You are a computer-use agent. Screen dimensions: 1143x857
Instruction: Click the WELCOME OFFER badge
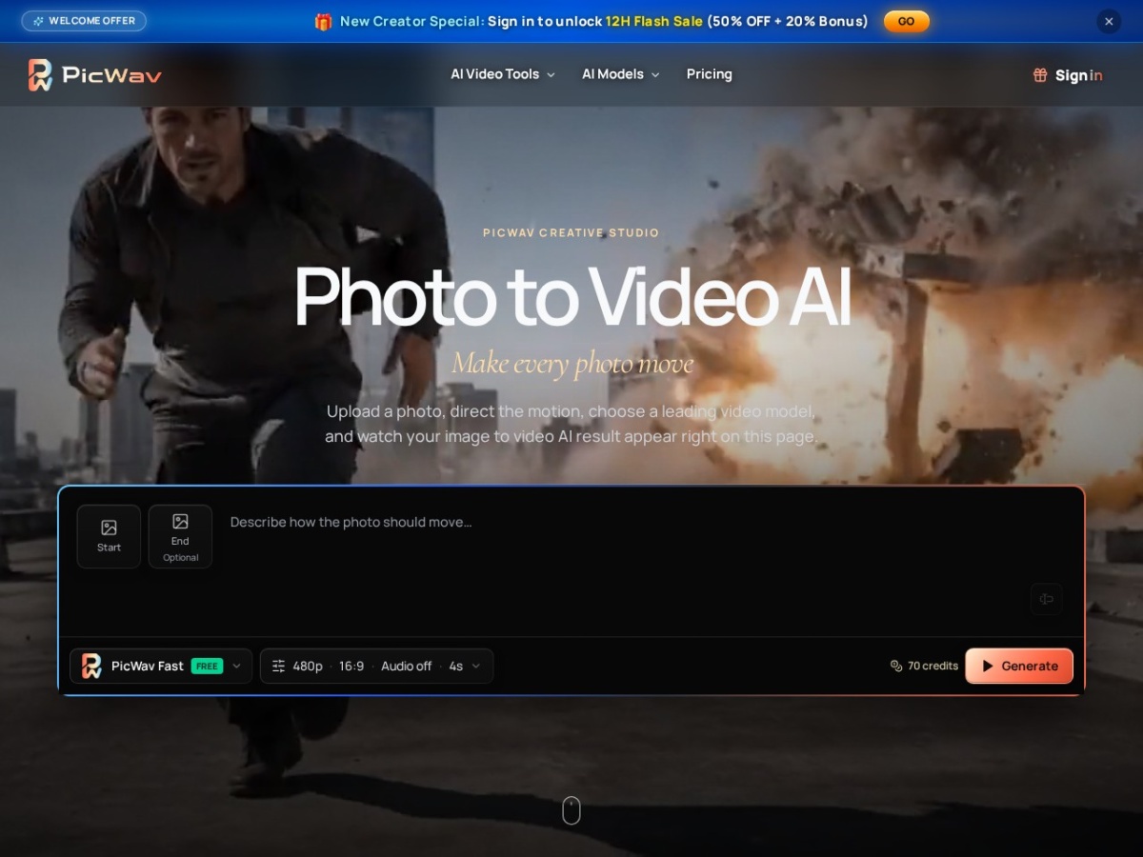pyautogui.click(x=84, y=21)
